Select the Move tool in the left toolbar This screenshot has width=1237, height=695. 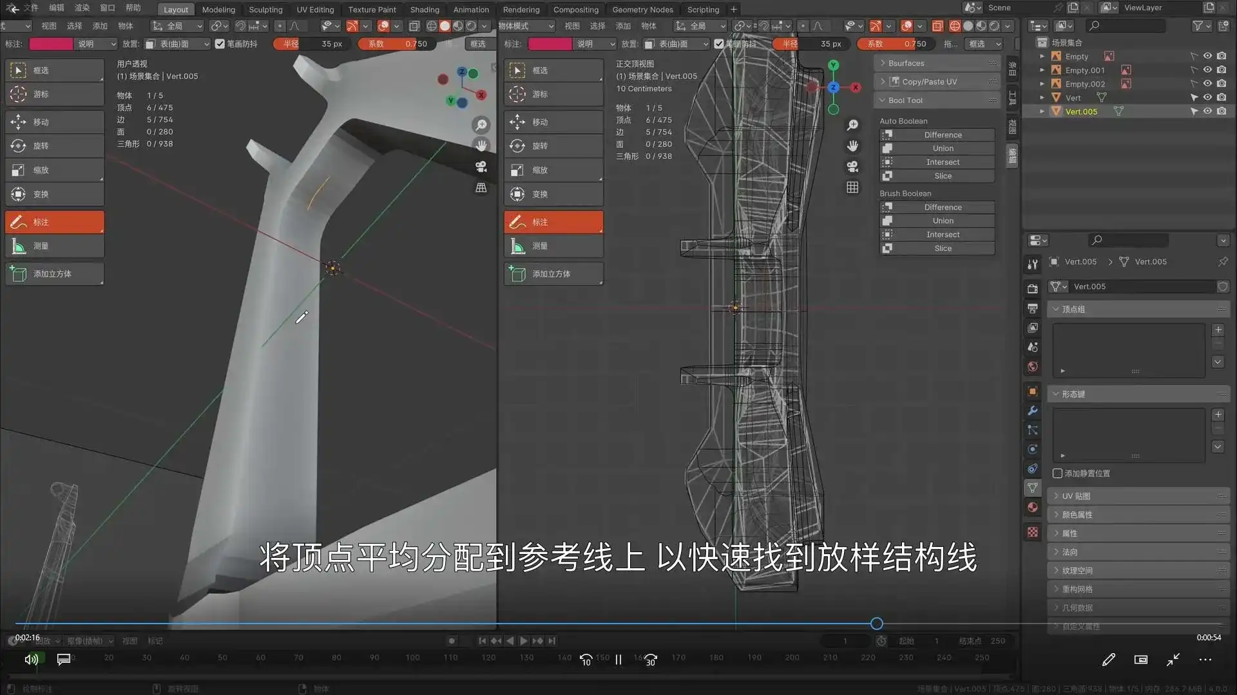(54, 122)
